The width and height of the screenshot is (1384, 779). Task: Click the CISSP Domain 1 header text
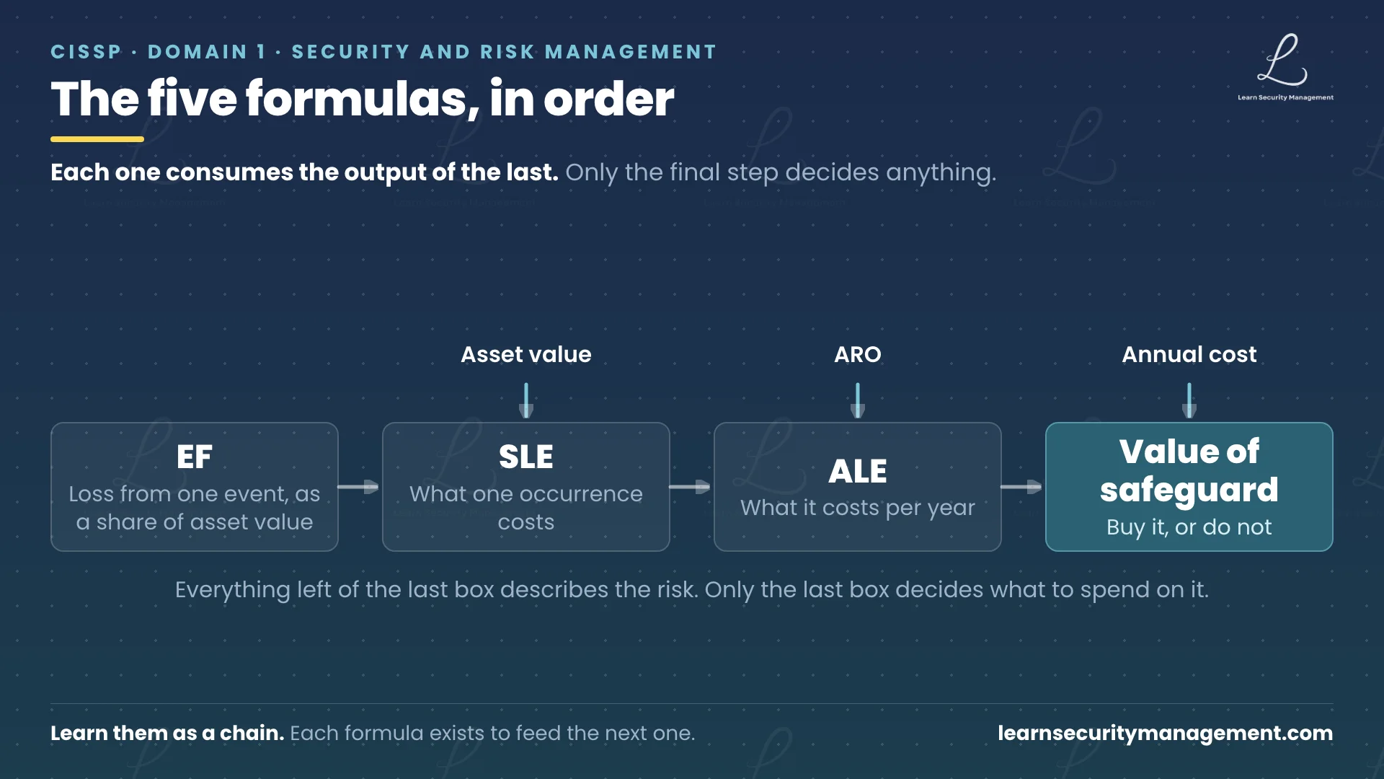[383, 52]
